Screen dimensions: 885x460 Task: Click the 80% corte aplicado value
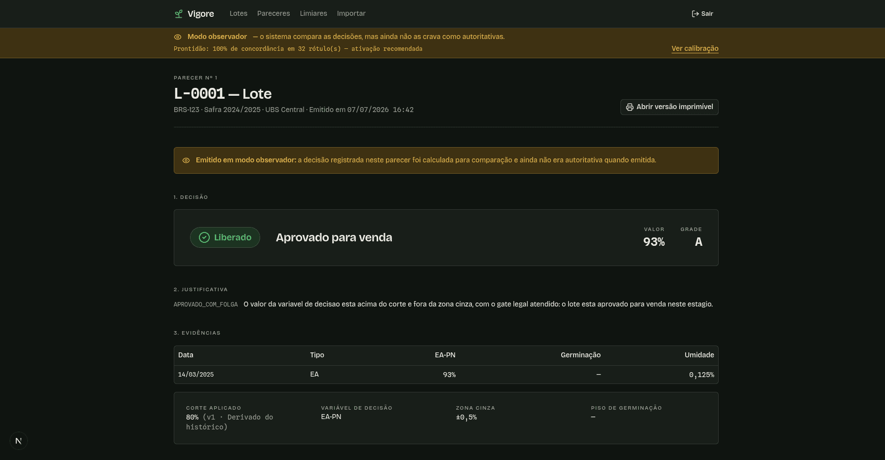192,417
